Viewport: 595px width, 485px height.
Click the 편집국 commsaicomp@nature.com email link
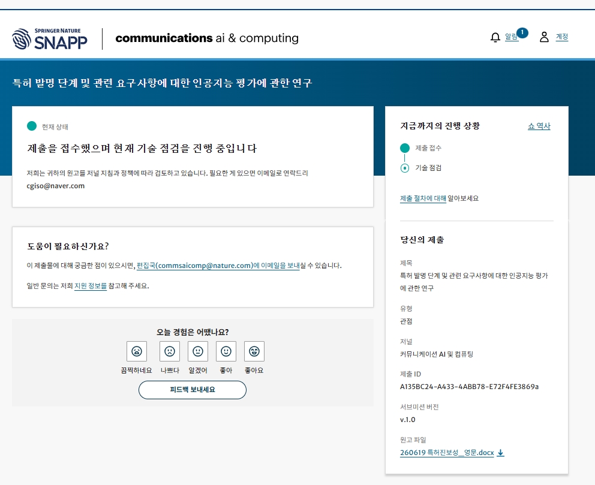coord(218,266)
